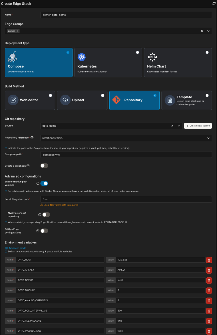The height and width of the screenshot is (335, 217).
Task: Delete the OPTO_TLS_INSECURE variable
Action: coord(209,321)
